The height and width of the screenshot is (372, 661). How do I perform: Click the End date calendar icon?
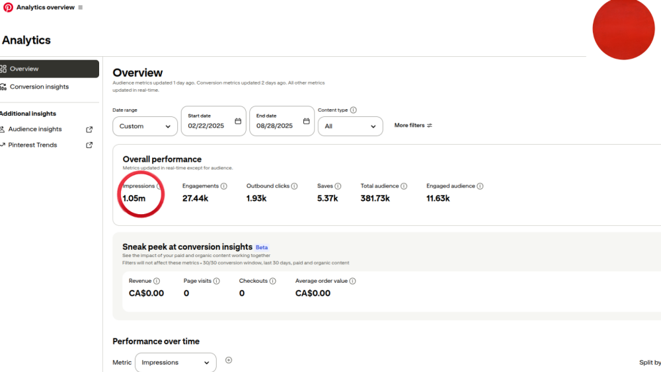(306, 122)
